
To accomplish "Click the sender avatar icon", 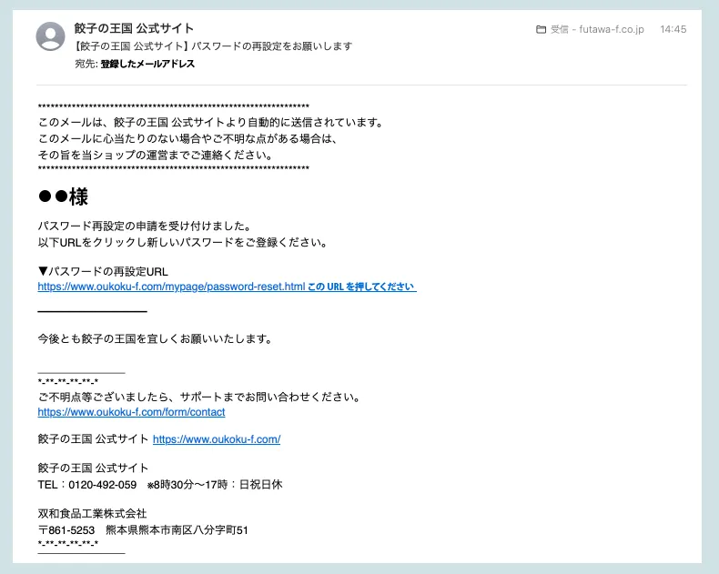I will (x=50, y=36).
